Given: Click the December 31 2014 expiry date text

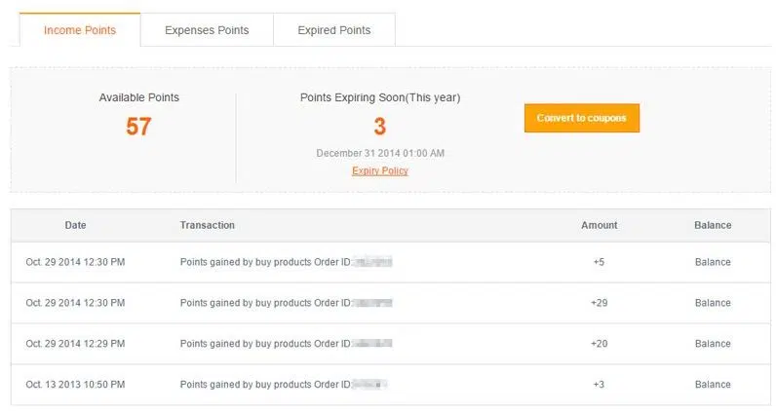Looking at the screenshot, I should (x=380, y=153).
